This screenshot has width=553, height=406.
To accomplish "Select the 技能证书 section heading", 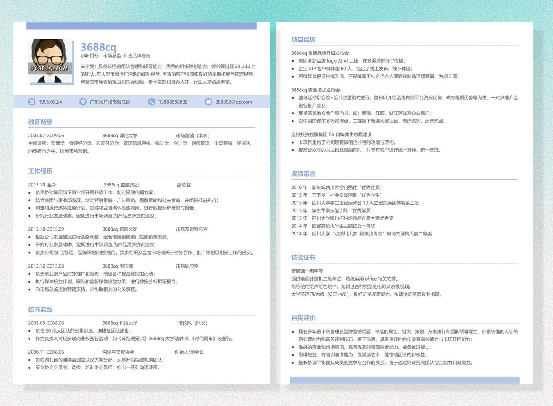I will (303, 257).
